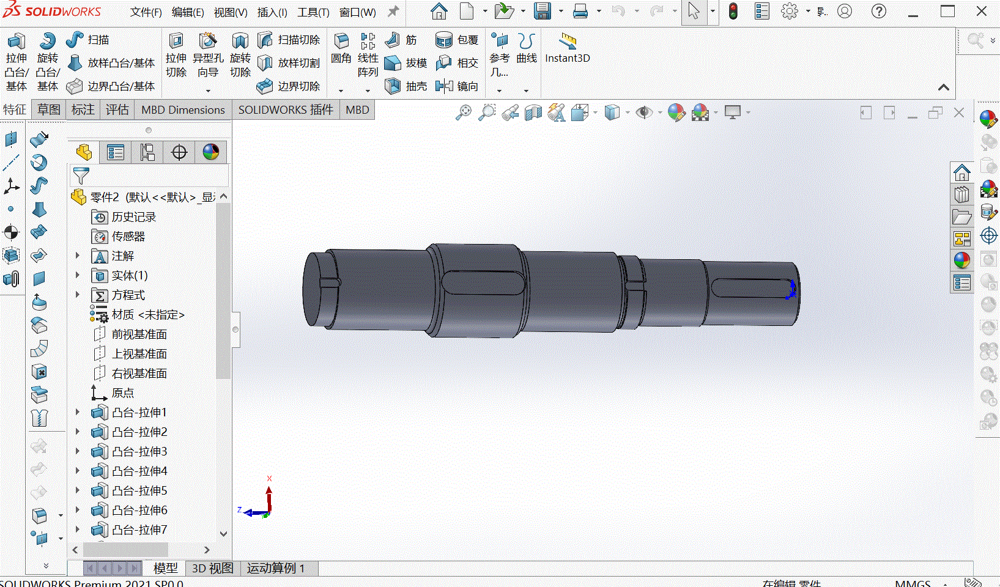
Task: Expand the 凸台-拉伸1 feature node
Action: pos(78,412)
